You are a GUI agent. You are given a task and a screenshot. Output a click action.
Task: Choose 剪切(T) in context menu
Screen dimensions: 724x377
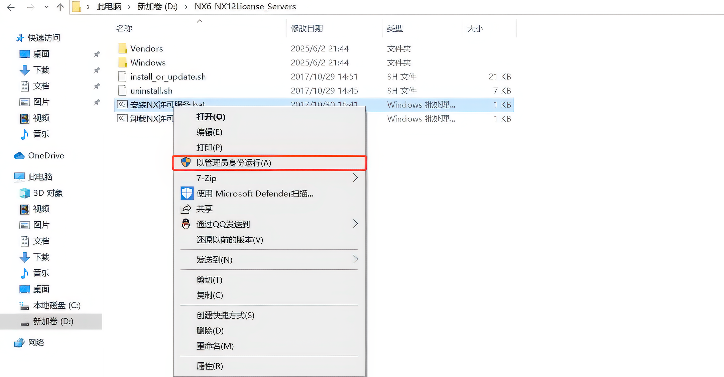pyautogui.click(x=269, y=280)
